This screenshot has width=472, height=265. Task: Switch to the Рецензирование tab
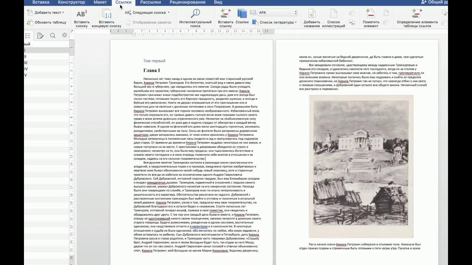187,2
